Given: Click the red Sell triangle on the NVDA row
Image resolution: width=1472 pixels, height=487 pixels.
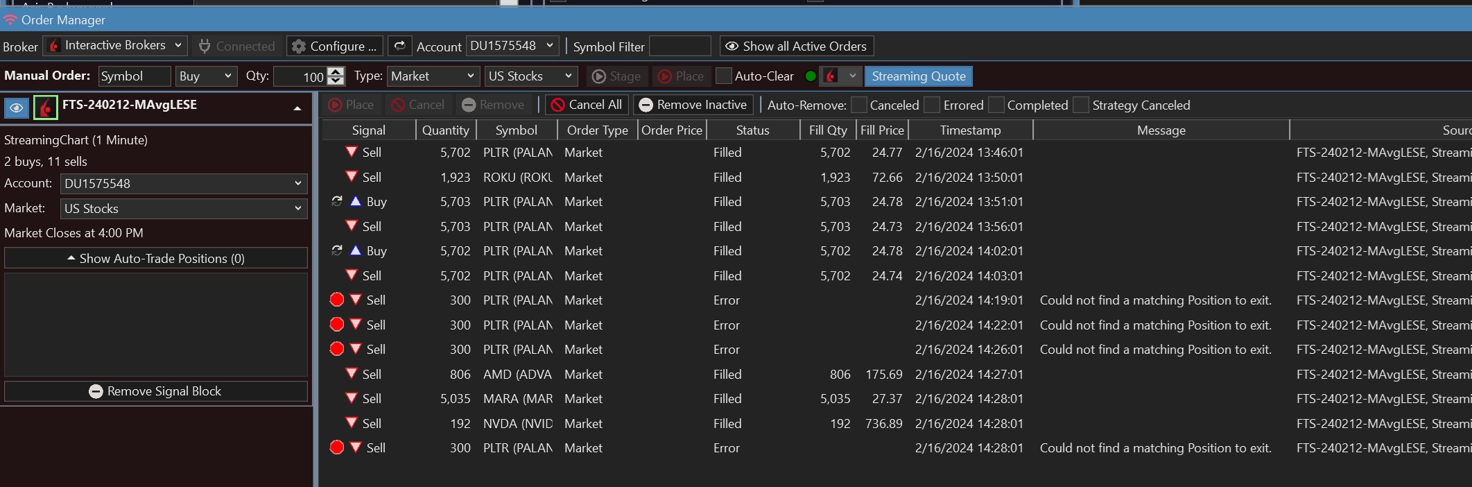Looking at the screenshot, I should (352, 422).
